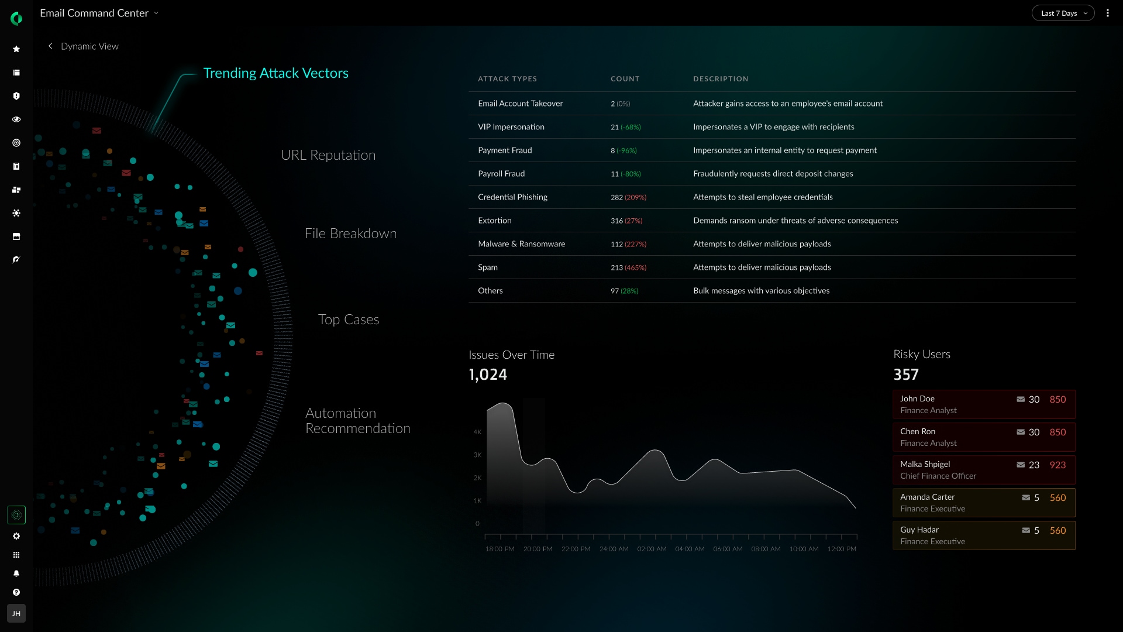Click the 02:00 AM chart axis label
The image size is (1123, 632).
652,549
